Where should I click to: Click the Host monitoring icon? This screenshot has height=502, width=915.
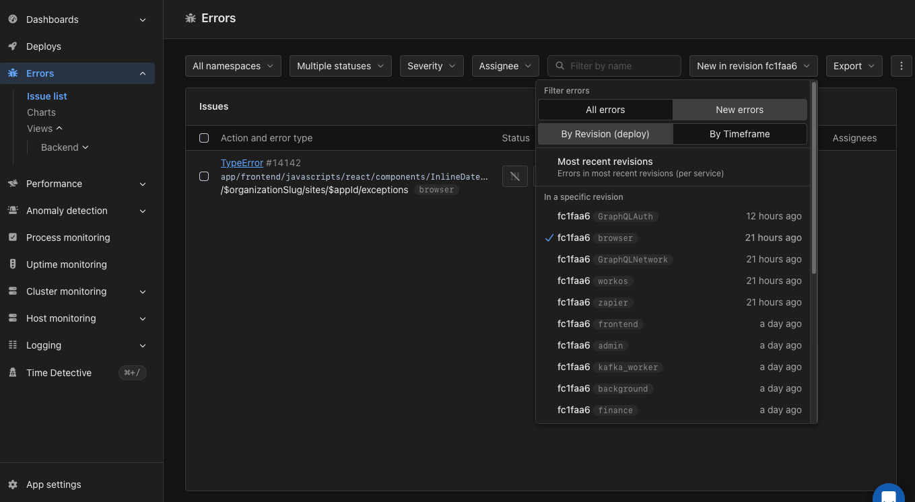tap(13, 318)
